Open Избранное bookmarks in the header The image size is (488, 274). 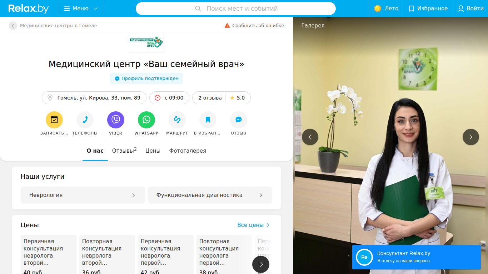(428, 9)
